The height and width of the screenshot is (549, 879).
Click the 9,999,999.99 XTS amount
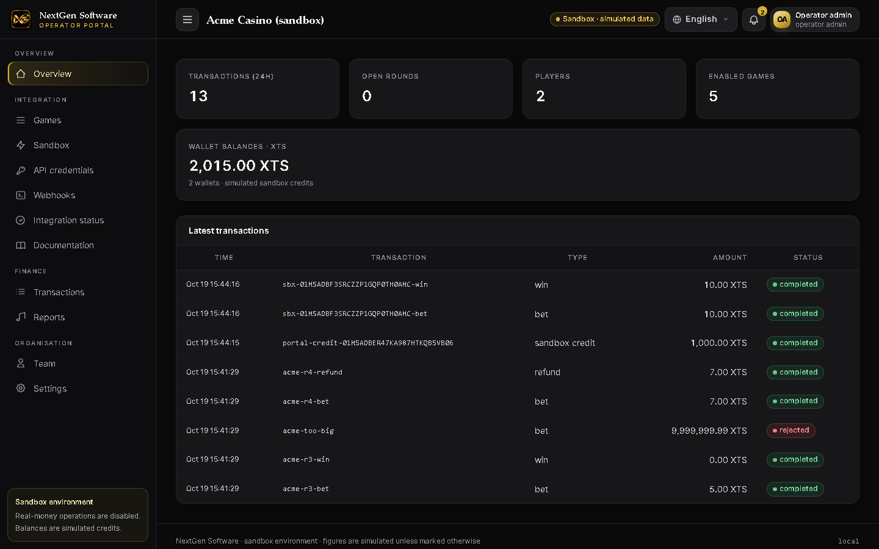[x=709, y=431]
